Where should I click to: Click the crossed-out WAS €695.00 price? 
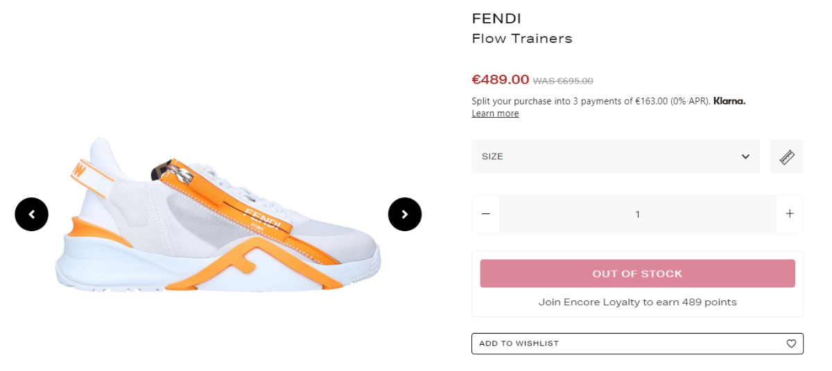563,81
